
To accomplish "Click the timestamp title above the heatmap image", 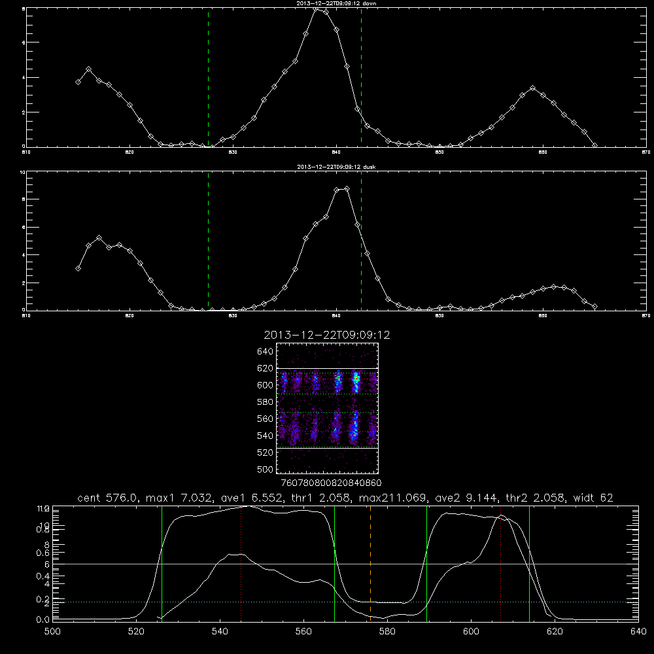I will click(327, 335).
